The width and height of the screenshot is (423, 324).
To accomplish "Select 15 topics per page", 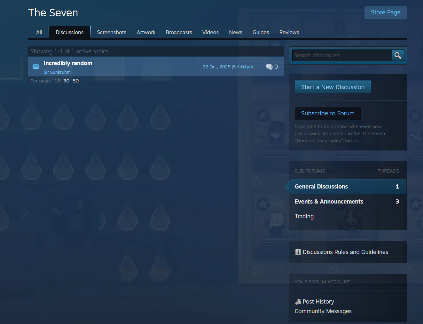I will click(x=57, y=81).
